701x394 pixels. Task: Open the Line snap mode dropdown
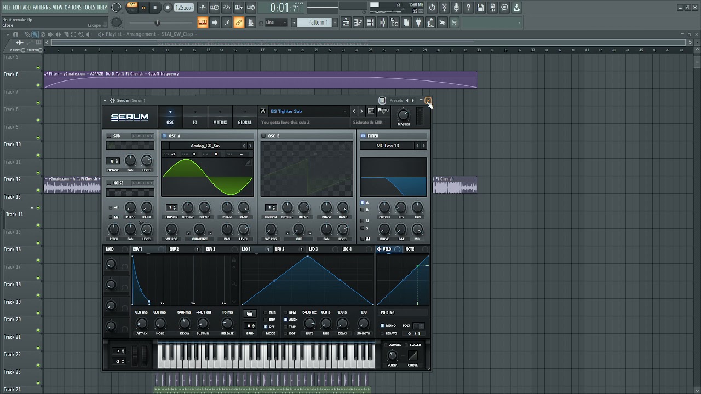tap(275, 22)
